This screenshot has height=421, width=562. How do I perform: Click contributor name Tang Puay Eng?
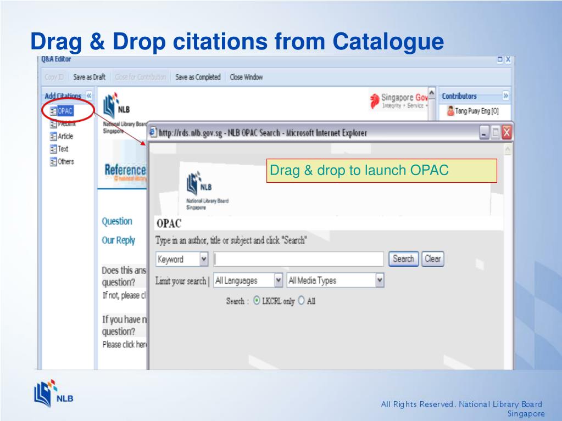point(477,111)
